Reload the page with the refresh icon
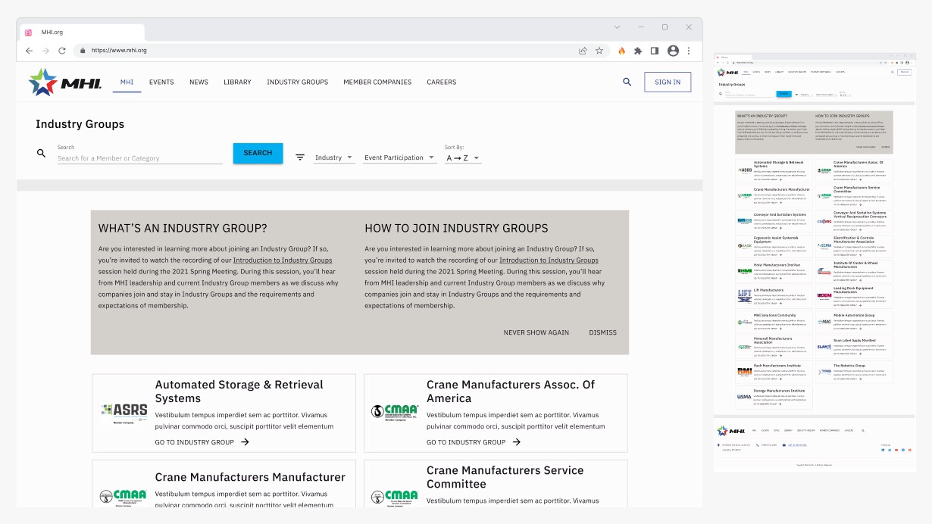 62,51
